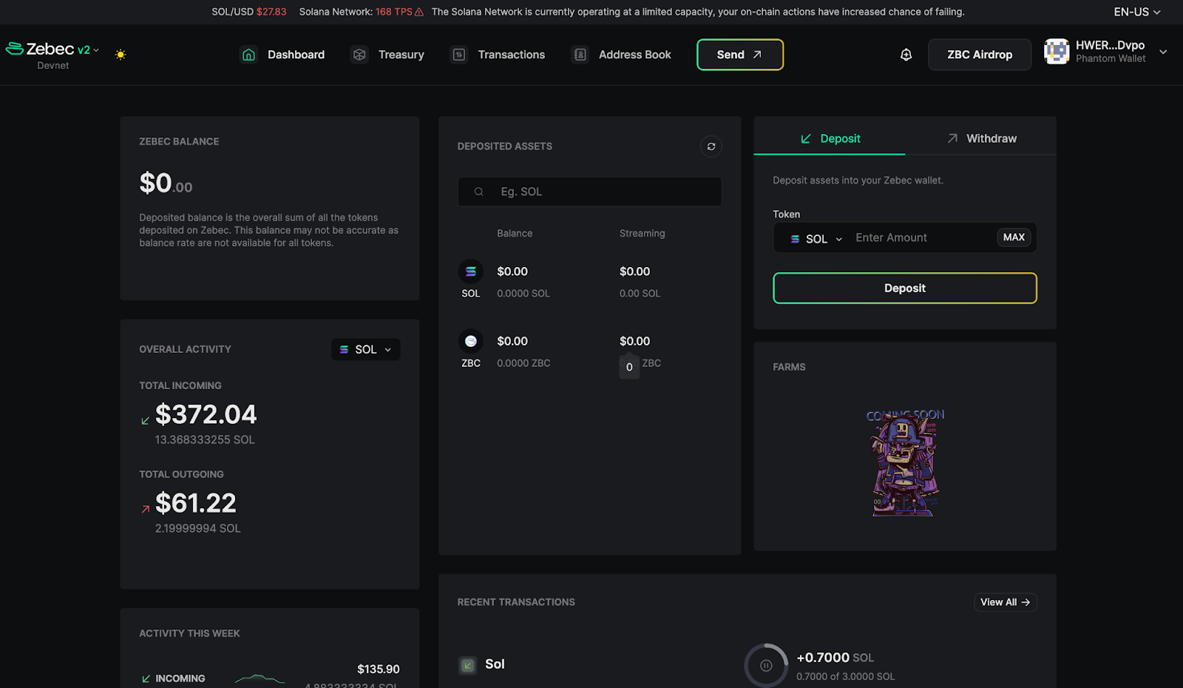Viewport: 1183px width, 688px height.
Task: Click the 13.368333255 SOL amount
Action: point(205,439)
